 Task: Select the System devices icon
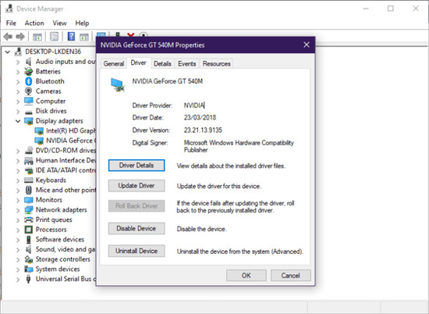pos(28,269)
